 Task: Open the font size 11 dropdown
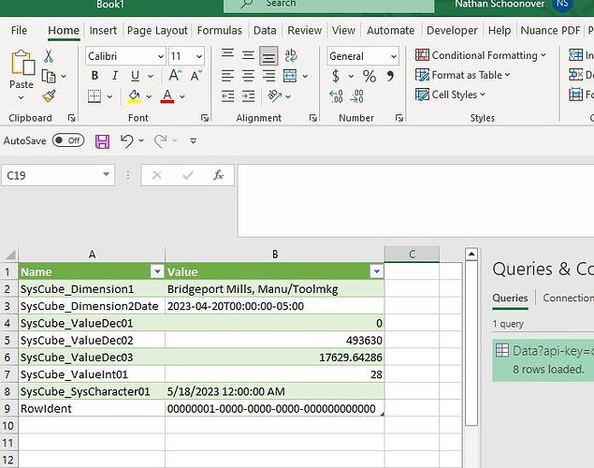click(199, 56)
